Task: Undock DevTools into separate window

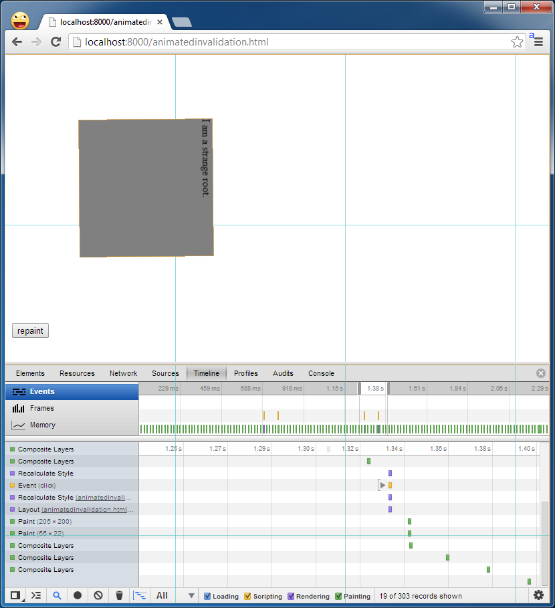Action: pos(15,595)
